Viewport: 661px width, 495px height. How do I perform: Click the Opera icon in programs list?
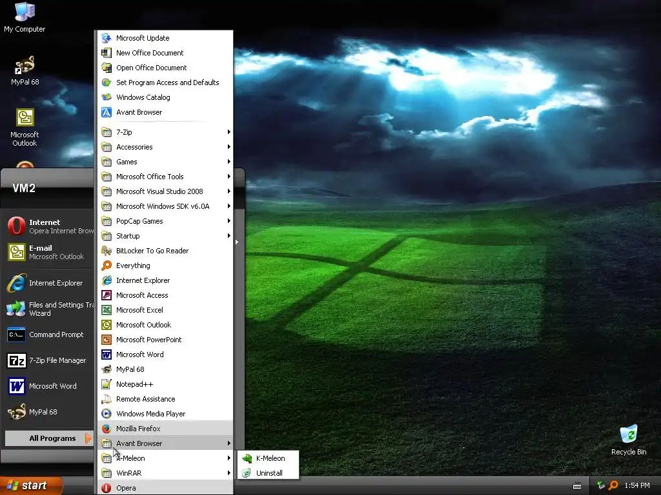click(107, 488)
